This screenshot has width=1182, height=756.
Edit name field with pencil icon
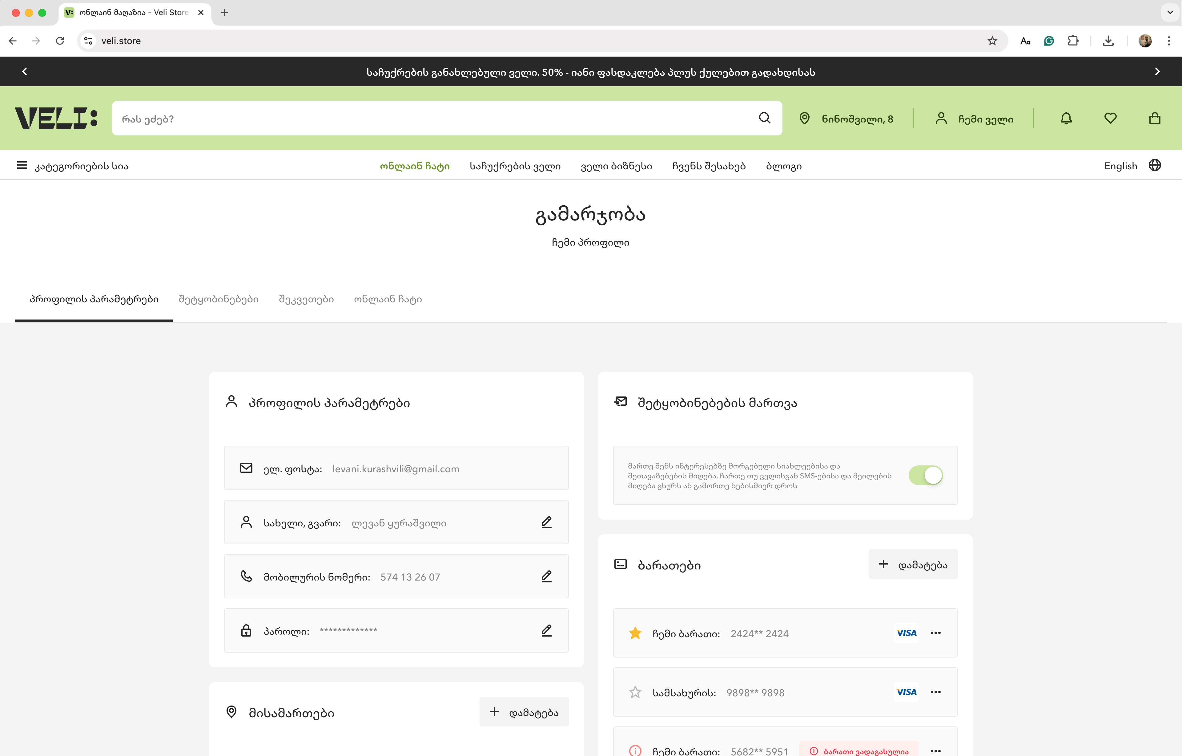(x=546, y=522)
